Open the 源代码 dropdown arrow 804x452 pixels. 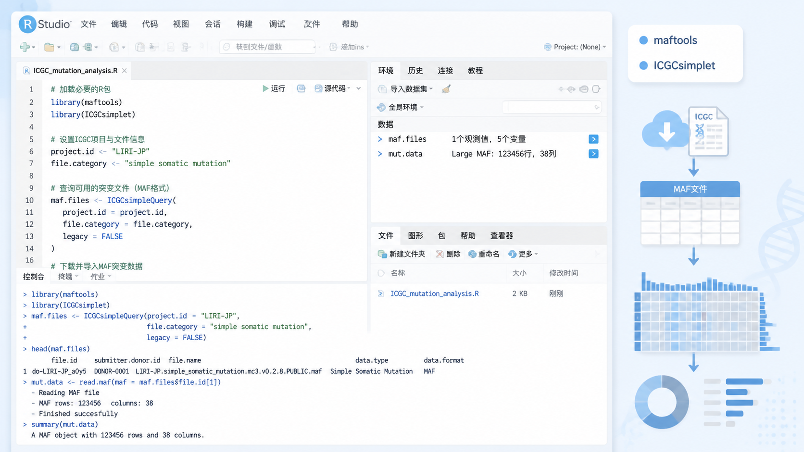tap(349, 88)
